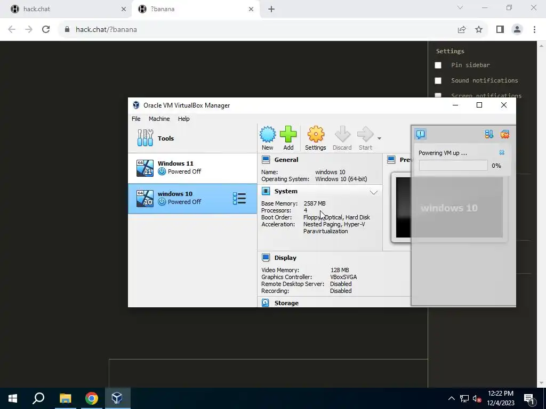Click the Storage section disk icon
This screenshot has width=546, height=409.
[x=266, y=302]
